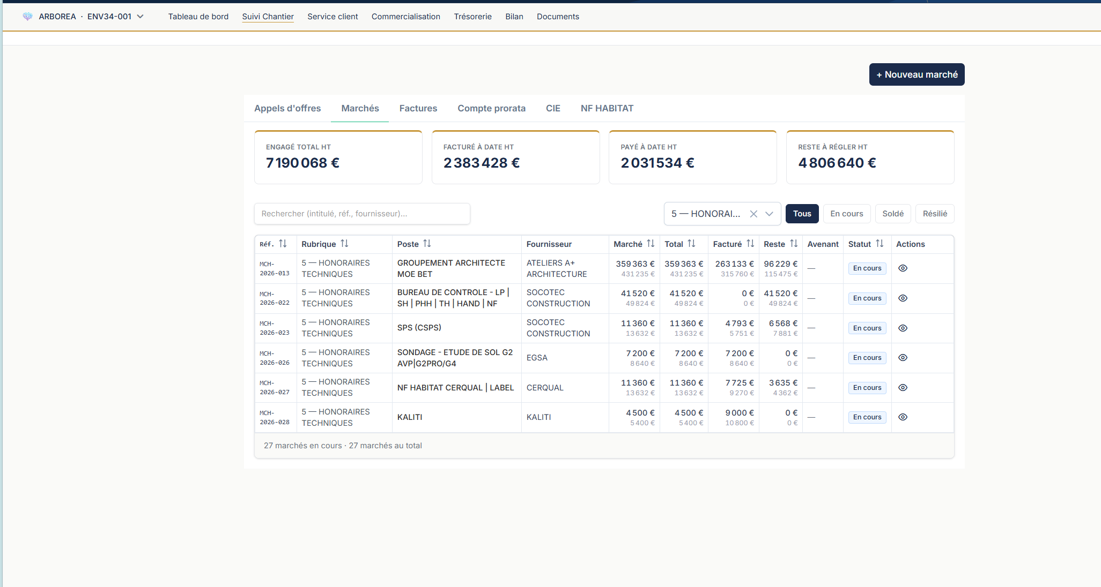
Task: Click the 27 marchés en cours footer text
Action: click(x=343, y=446)
